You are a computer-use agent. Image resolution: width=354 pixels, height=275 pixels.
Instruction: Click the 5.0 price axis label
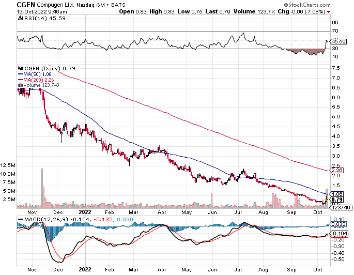pyautogui.click(x=336, y=117)
